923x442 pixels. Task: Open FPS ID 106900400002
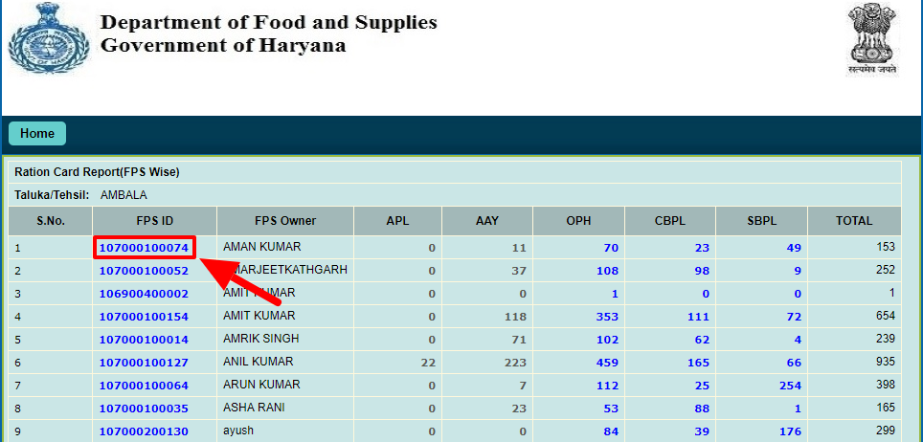(144, 295)
